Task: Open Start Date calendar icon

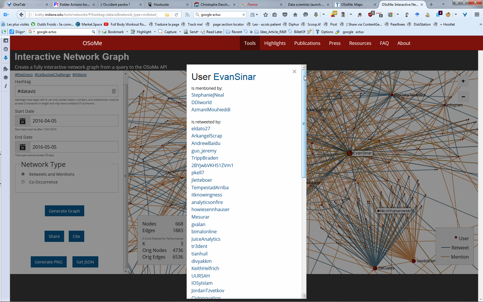Action: 22,121
